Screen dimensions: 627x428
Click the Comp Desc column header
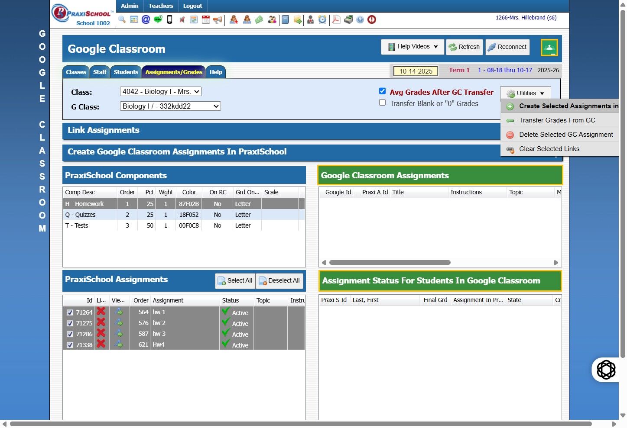click(90, 192)
